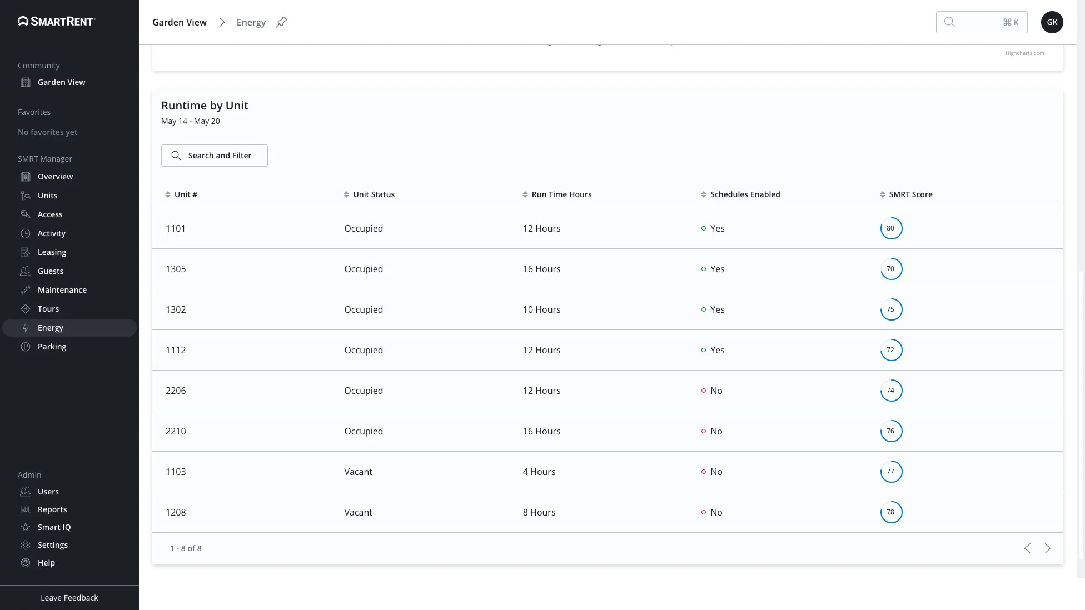This screenshot has height=610, width=1085.
Task: Click the Guests people icon
Action: coord(26,271)
